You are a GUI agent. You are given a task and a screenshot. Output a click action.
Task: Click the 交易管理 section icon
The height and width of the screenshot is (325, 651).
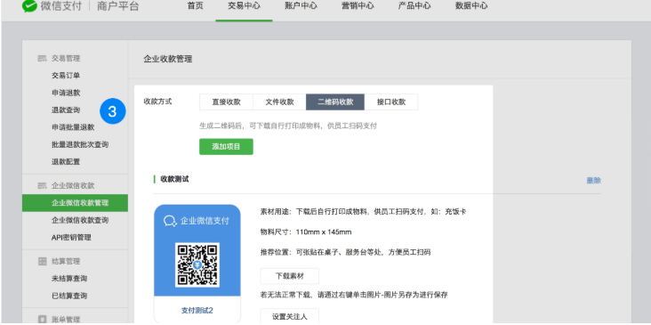tap(42, 59)
